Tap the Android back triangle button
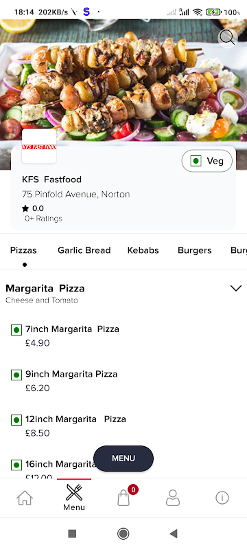 pos(174,533)
